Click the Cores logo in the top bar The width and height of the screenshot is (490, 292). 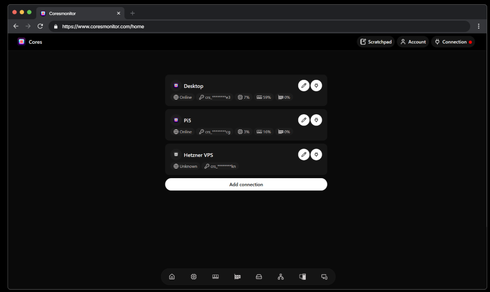pyautogui.click(x=29, y=41)
